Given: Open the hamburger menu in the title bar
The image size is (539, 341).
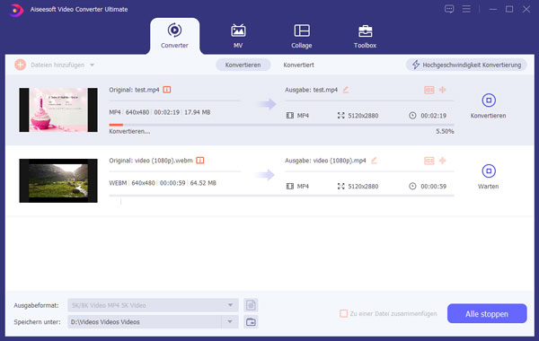Looking at the screenshot, I should 466,9.
